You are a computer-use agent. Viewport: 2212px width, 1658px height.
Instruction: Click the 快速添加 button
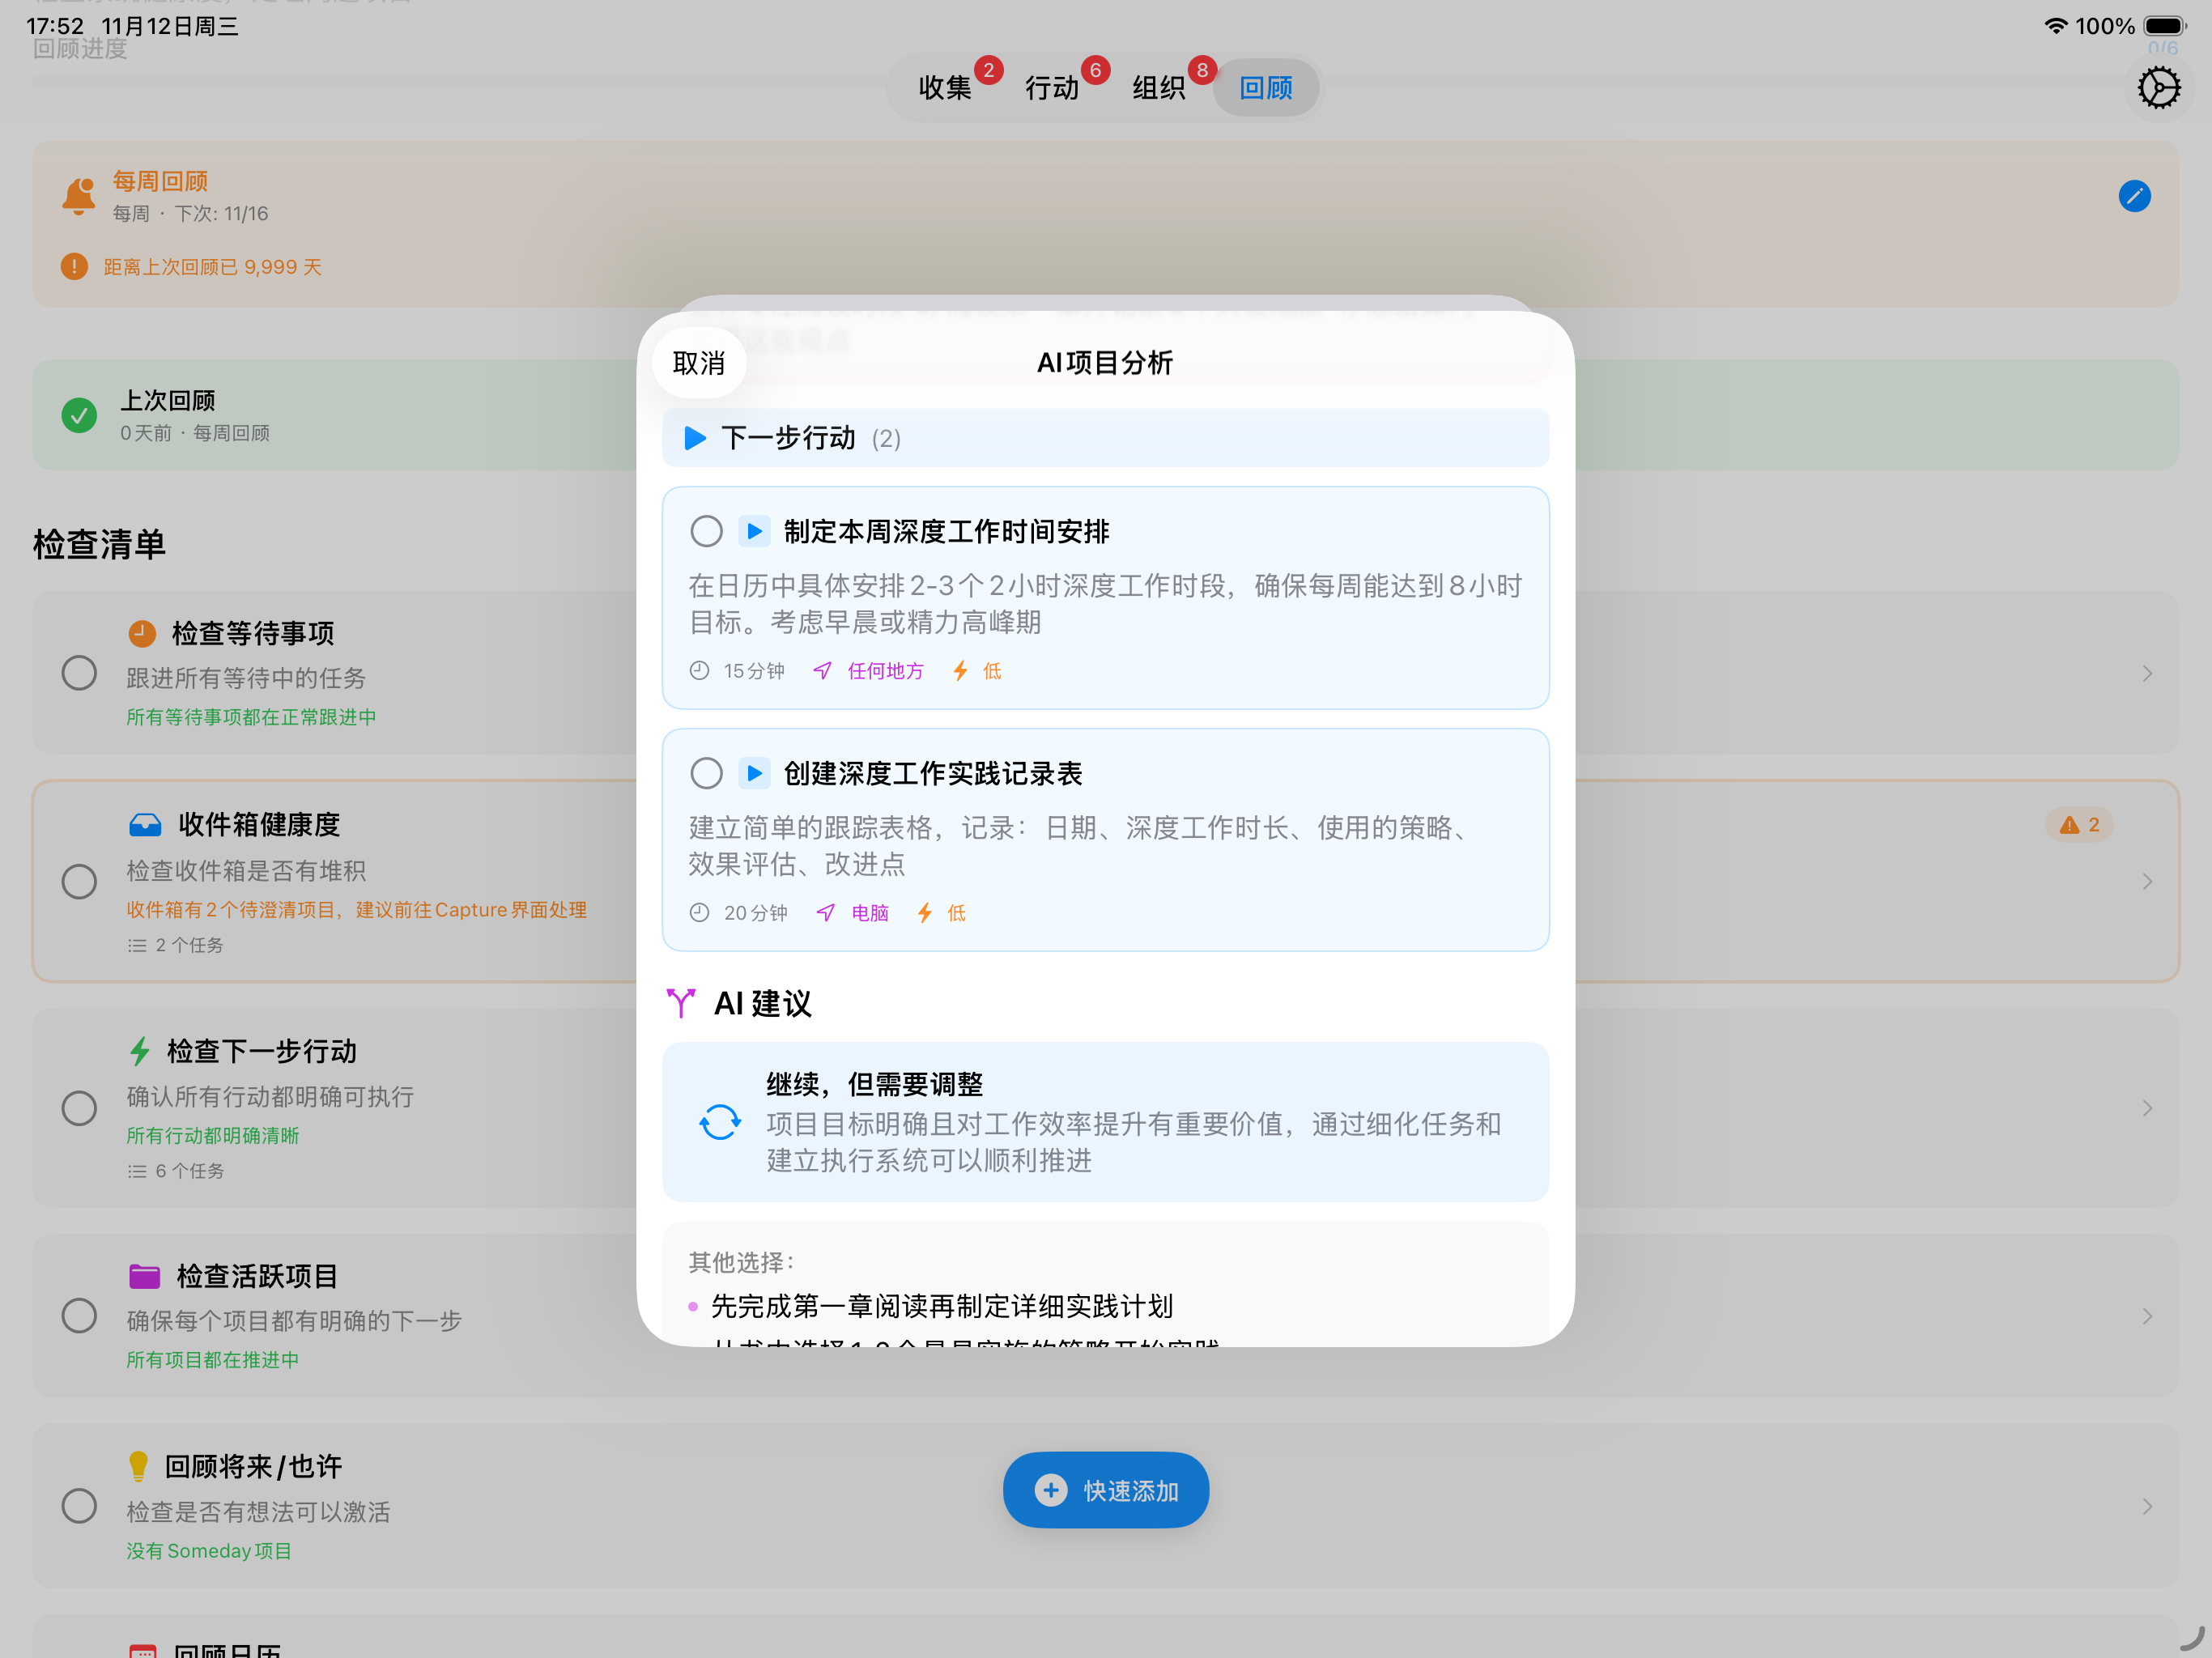1105,1489
